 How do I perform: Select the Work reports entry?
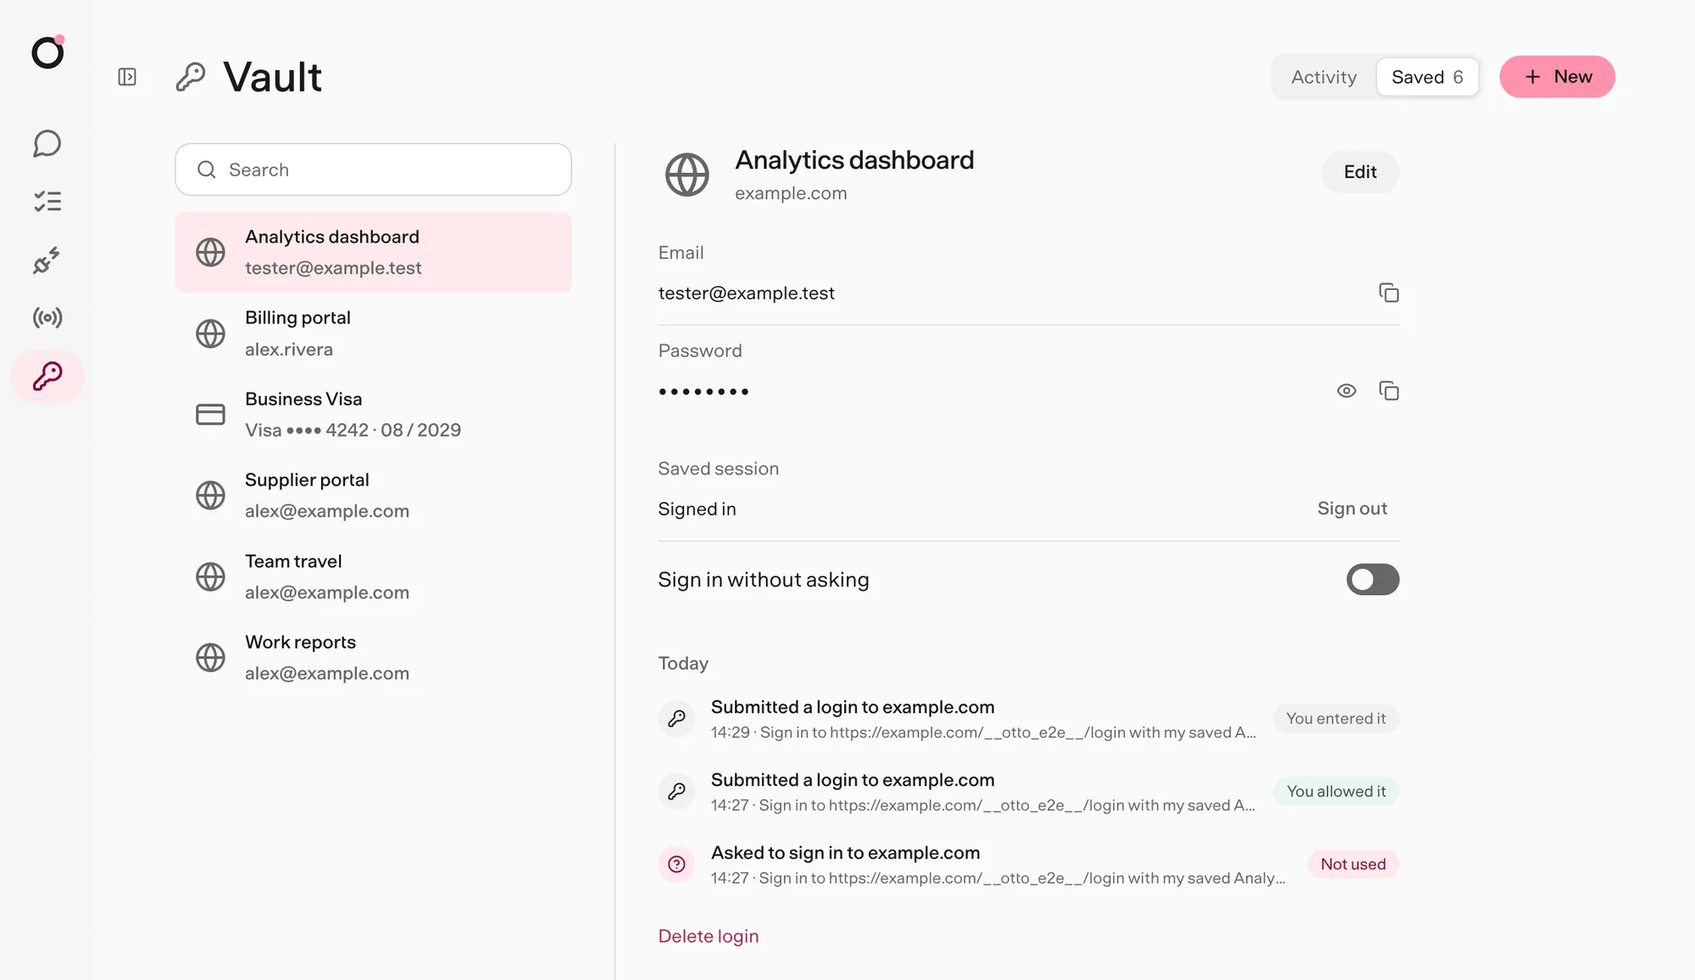tap(373, 657)
